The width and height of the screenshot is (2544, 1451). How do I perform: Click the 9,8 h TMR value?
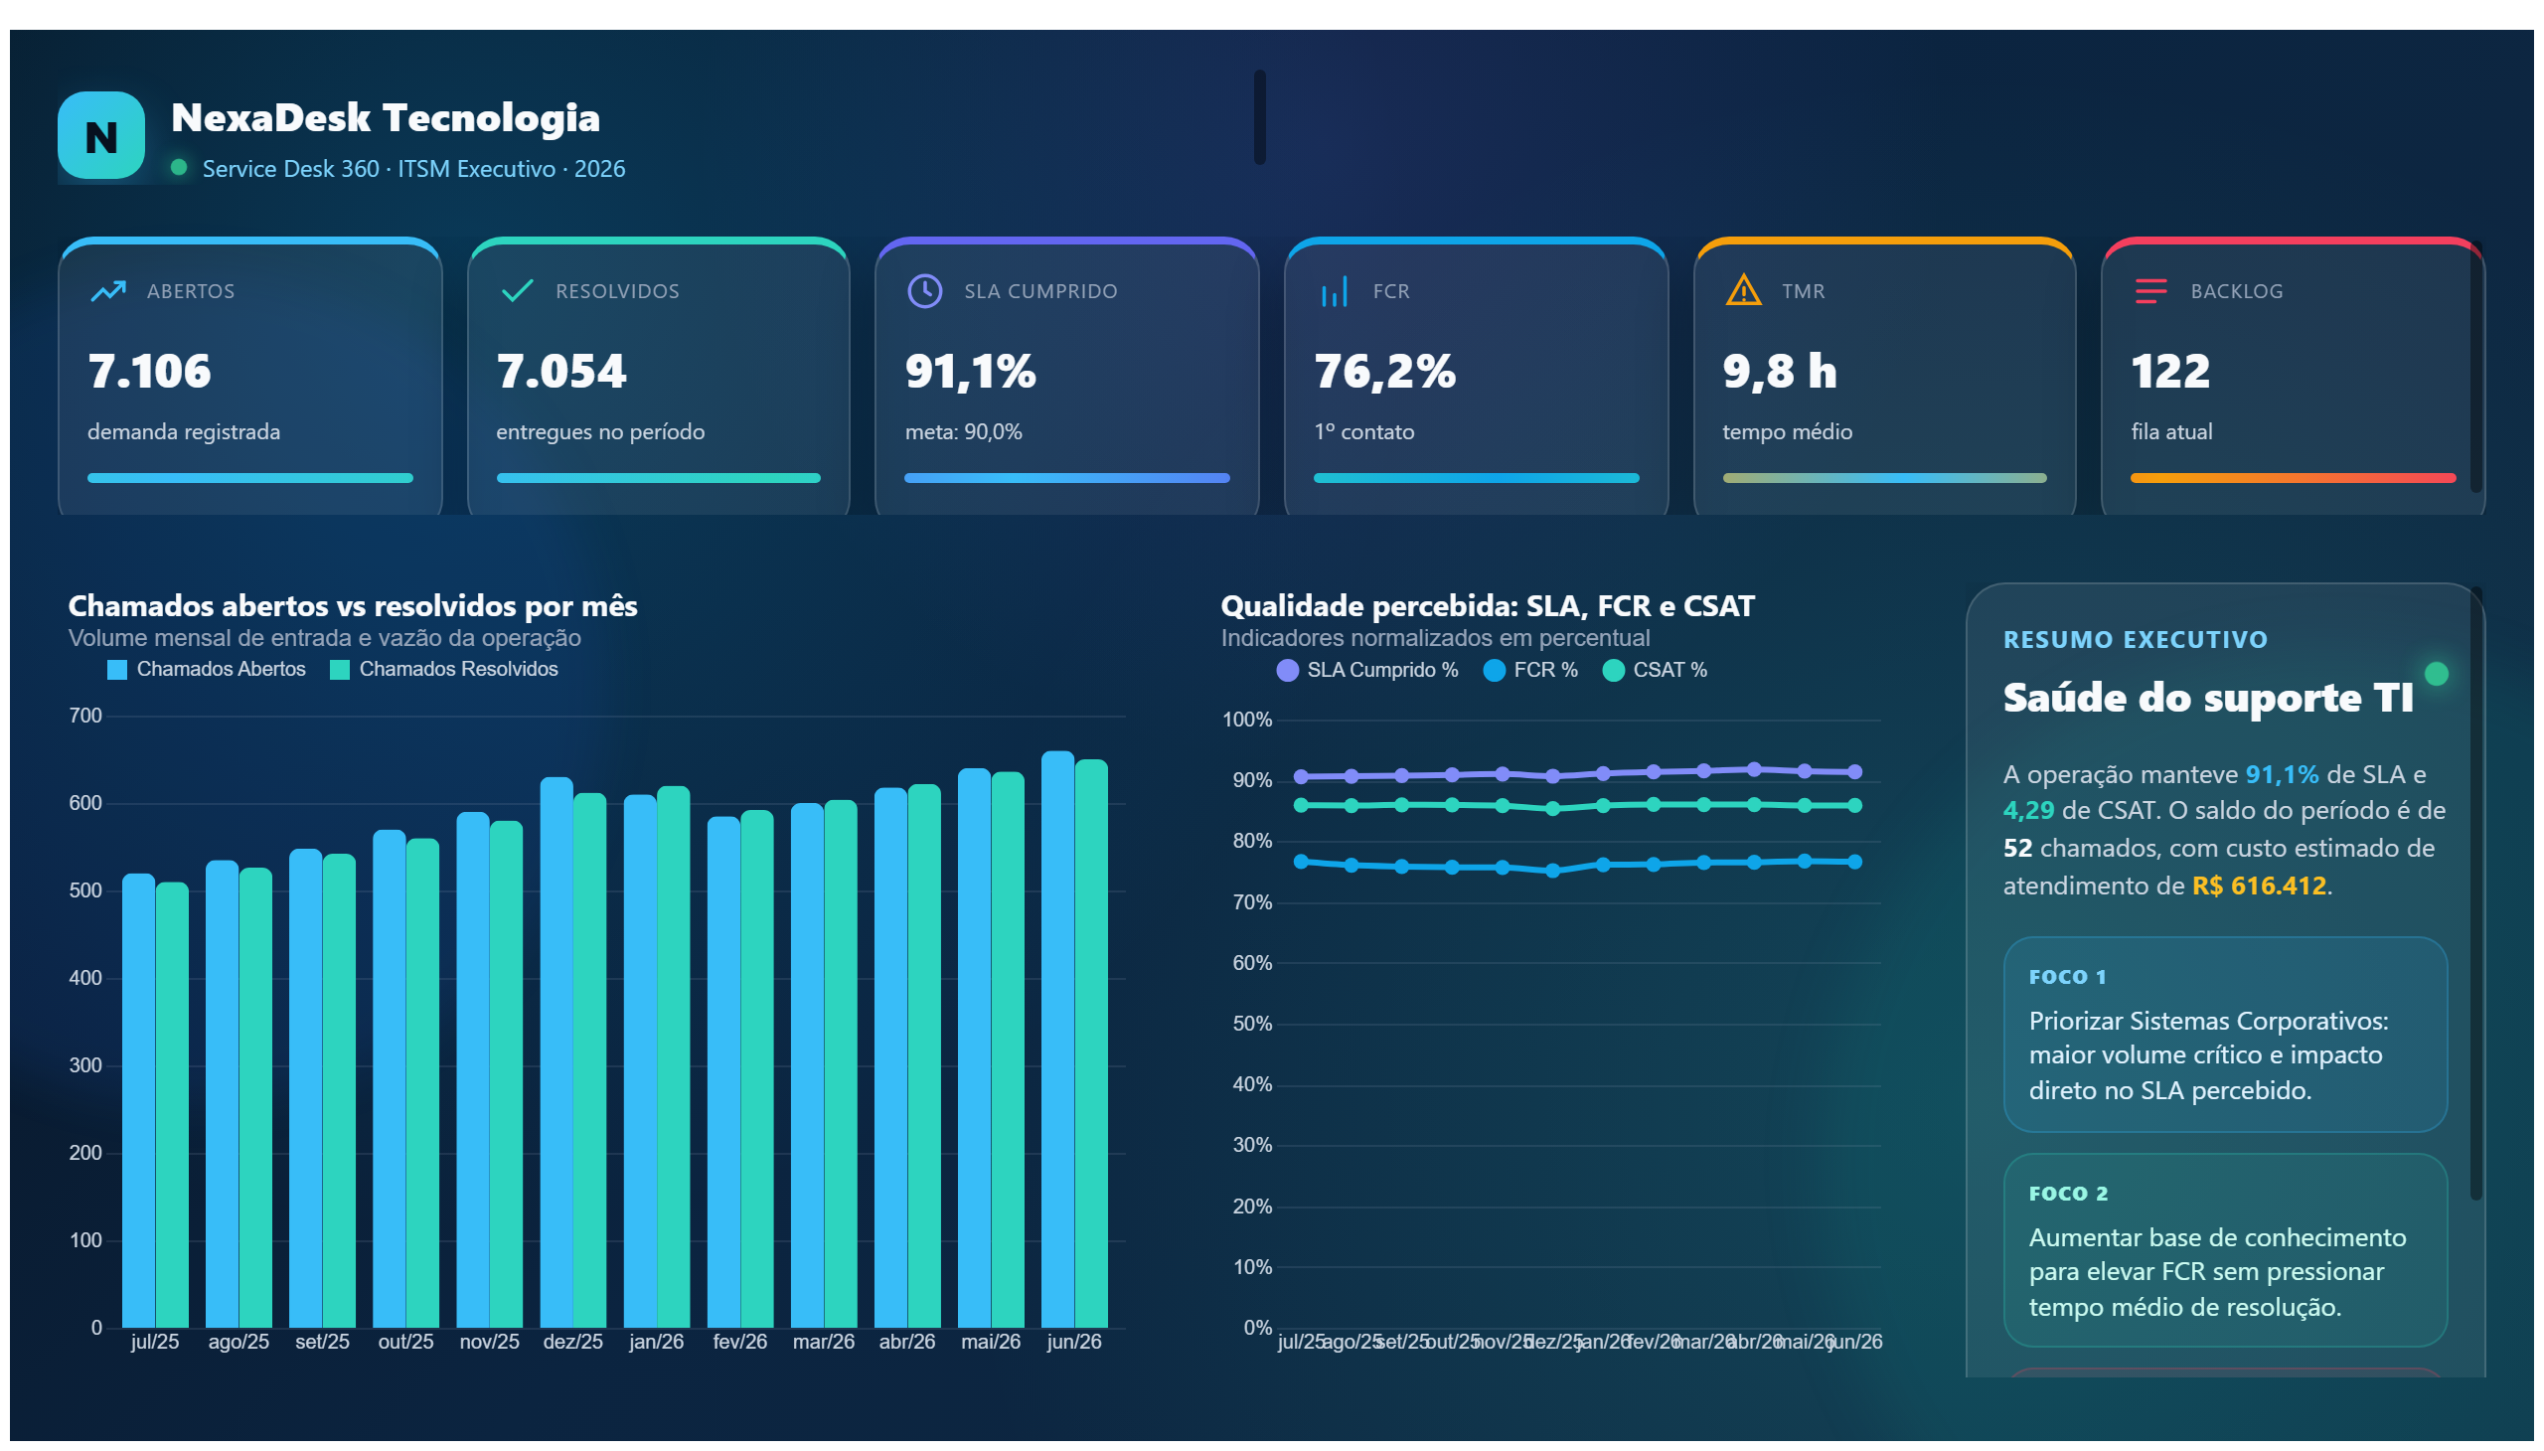tap(1780, 371)
